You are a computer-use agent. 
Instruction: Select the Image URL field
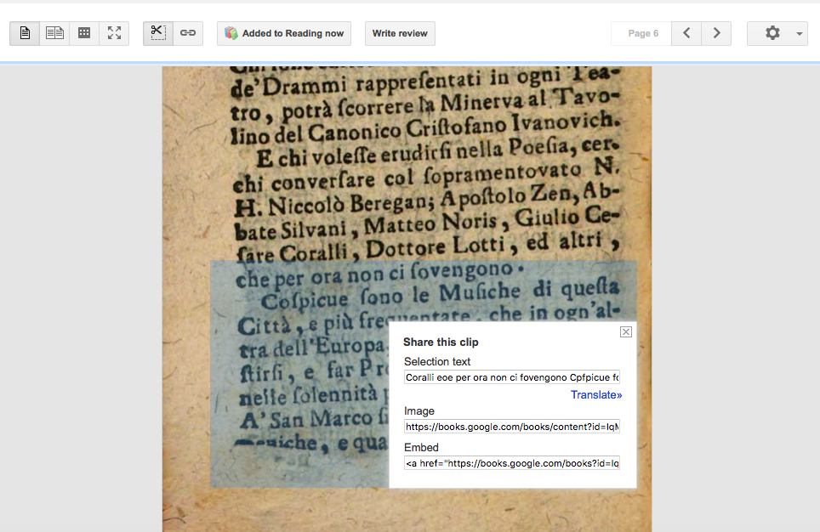(x=512, y=427)
